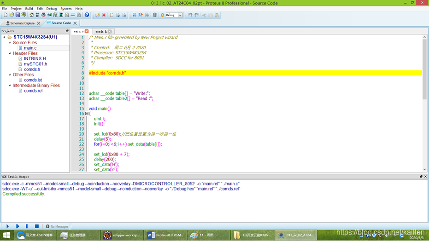Select main.c in the project tree
The image size is (429, 241).
(30, 48)
